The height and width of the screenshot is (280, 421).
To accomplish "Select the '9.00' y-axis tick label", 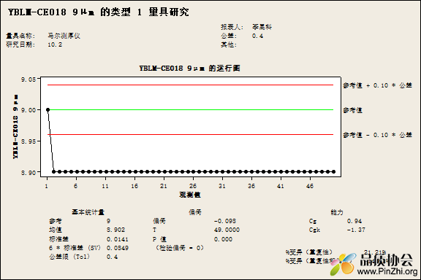I will 29,110.
